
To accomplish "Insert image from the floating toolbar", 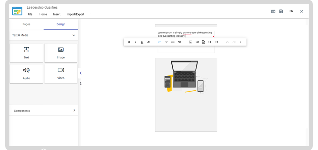I will (190, 42).
